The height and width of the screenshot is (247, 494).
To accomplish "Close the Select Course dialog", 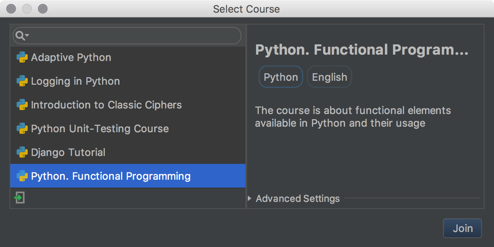I will pyautogui.click(x=11, y=9).
